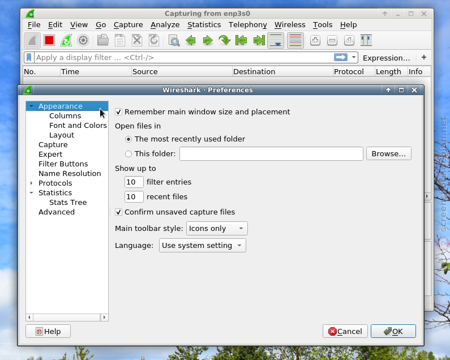Screen dimensions: 450x360
Task: Open Main toolbar style dropdown
Action: [217, 229]
